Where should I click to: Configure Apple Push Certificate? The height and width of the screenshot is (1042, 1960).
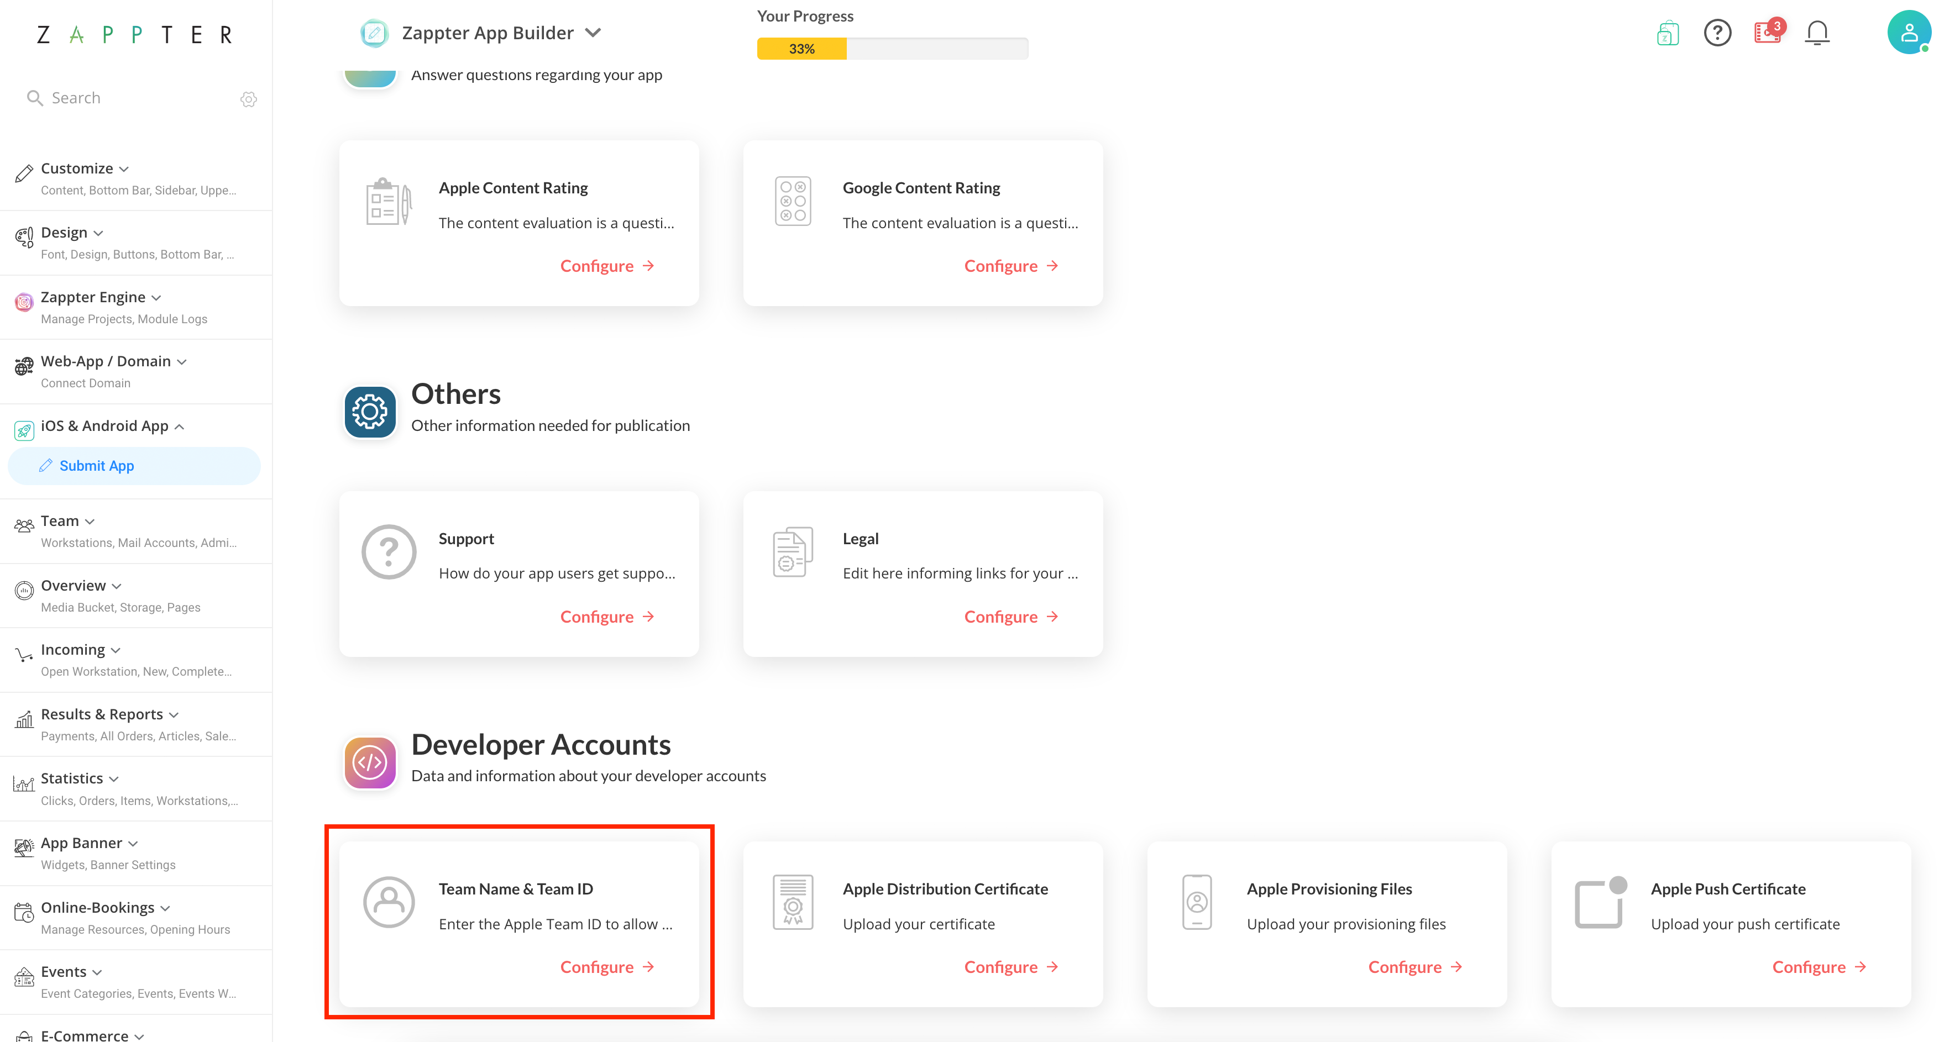point(1819,967)
